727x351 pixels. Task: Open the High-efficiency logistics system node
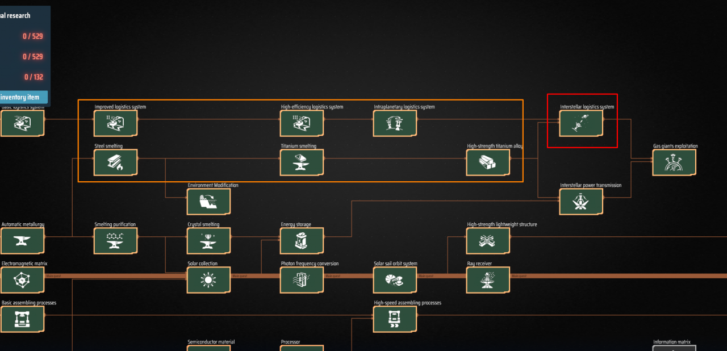(302, 123)
